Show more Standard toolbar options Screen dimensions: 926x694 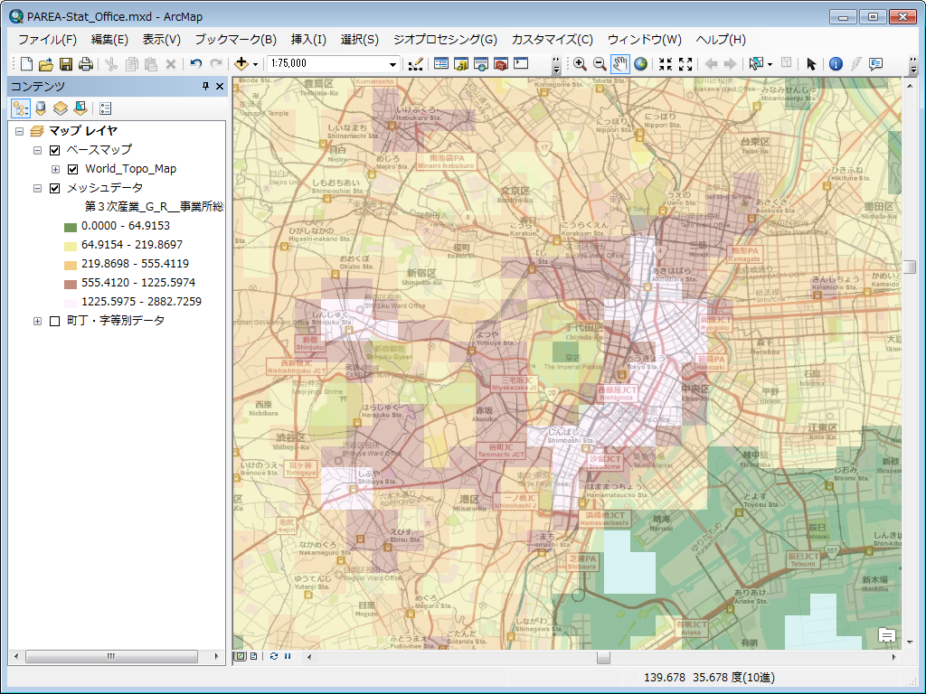(x=556, y=65)
